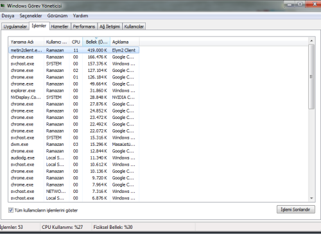Select chrome.exe row using 49.664 K
The width and height of the screenshot is (321, 234).
tap(74, 84)
